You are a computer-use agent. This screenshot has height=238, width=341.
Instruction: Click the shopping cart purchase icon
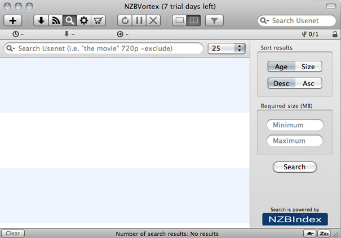pos(99,21)
